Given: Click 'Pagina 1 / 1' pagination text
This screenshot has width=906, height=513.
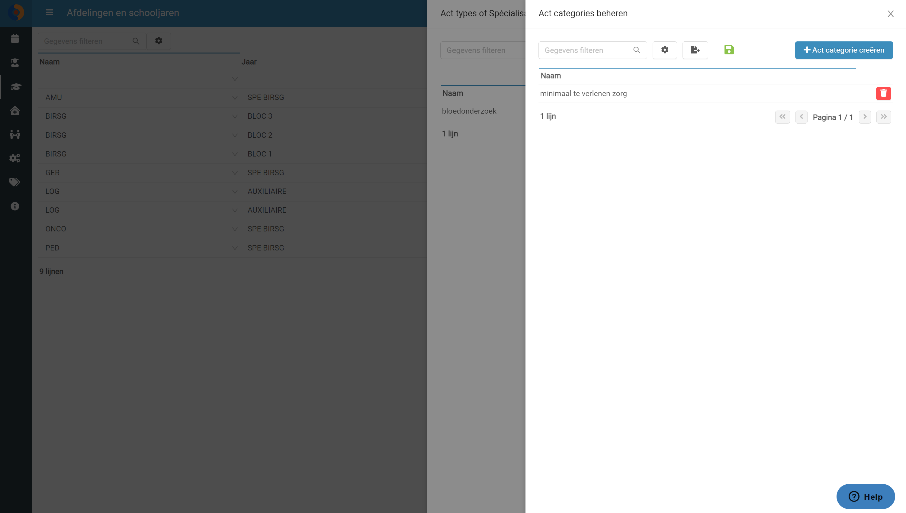Looking at the screenshot, I should click(832, 117).
